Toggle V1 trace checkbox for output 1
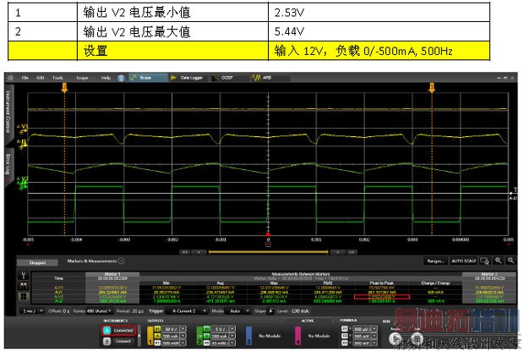 [x=157, y=328]
